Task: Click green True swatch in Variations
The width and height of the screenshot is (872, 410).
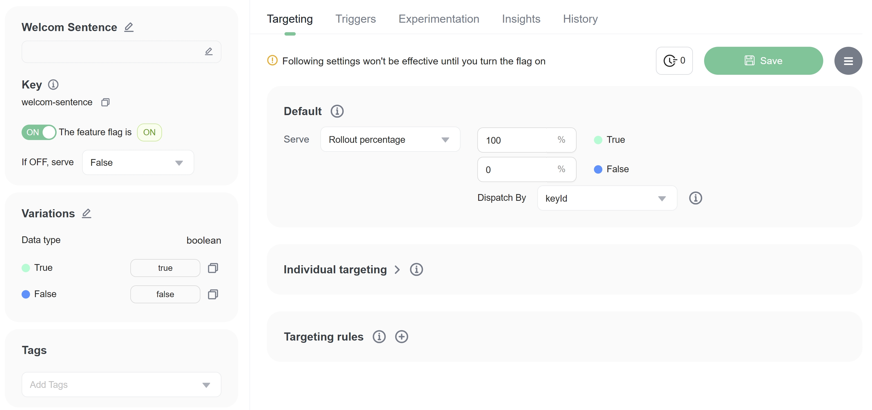Action: (26, 268)
